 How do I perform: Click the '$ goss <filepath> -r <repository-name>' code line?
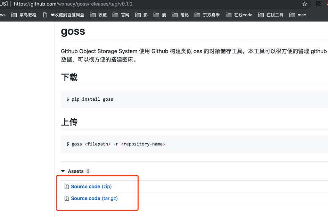click(116, 144)
